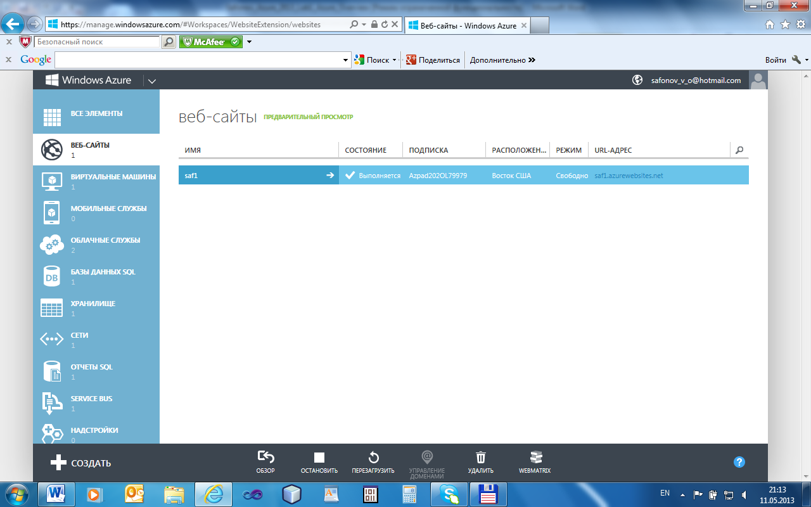Open SQL Reports icon in sidebar
Viewport: 811px width, 507px height.
pyautogui.click(x=52, y=371)
